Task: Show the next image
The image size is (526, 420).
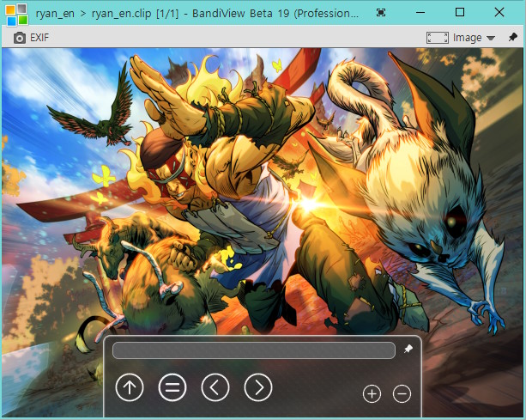Action: tap(258, 387)
